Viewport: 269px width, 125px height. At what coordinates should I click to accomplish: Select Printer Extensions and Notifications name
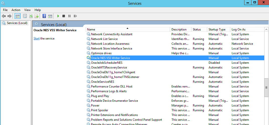pyautogui.click(x=114, y=115)
